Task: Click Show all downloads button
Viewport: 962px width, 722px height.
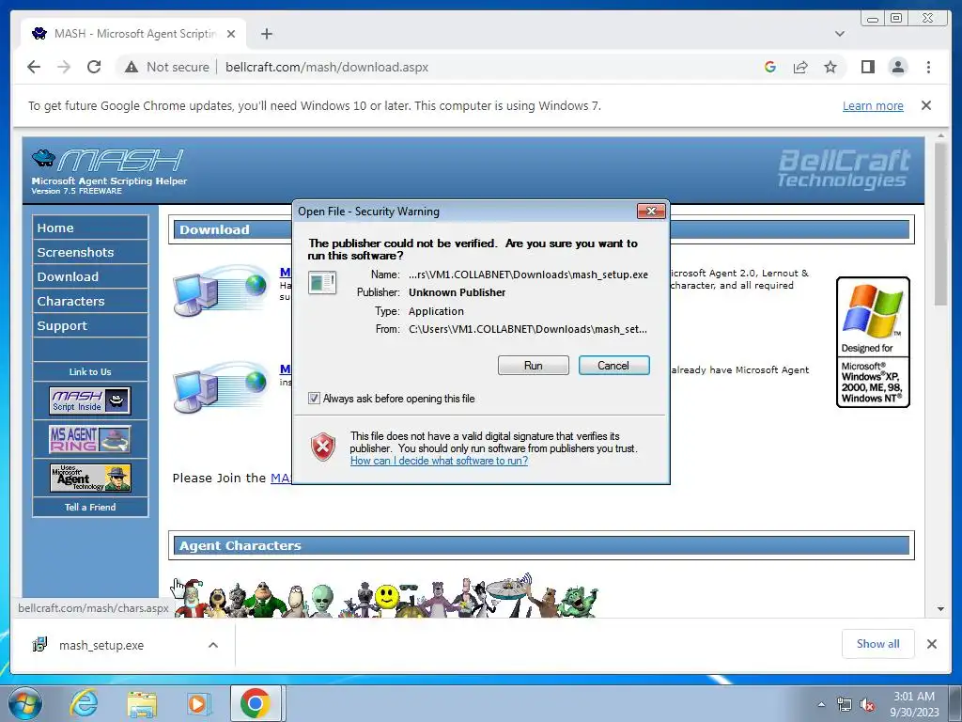Action: tap(878, 644)
